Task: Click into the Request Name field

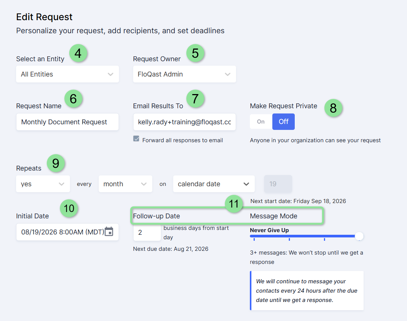Action: (67, 122)
